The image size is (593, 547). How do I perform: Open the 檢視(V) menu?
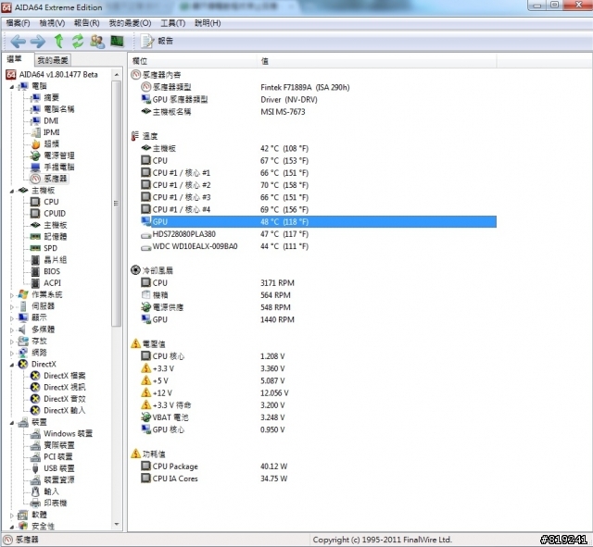pyautogui.click(x=52, y=23)
